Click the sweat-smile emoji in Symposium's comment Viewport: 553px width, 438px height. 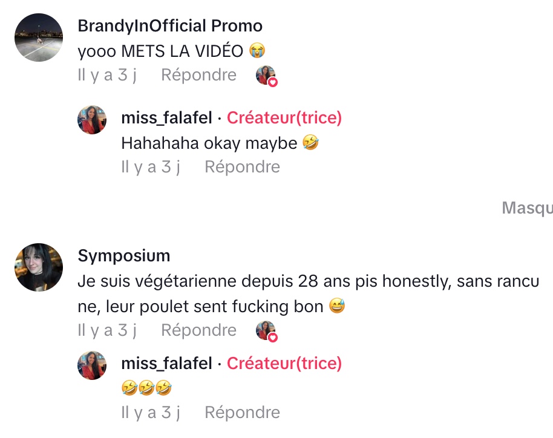coord(337,307)
